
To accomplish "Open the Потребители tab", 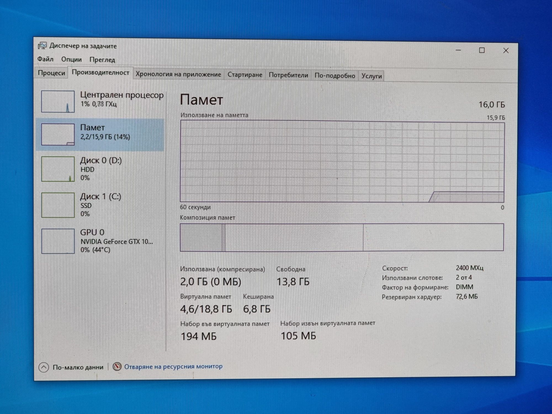I will click(x=288, y=75).
